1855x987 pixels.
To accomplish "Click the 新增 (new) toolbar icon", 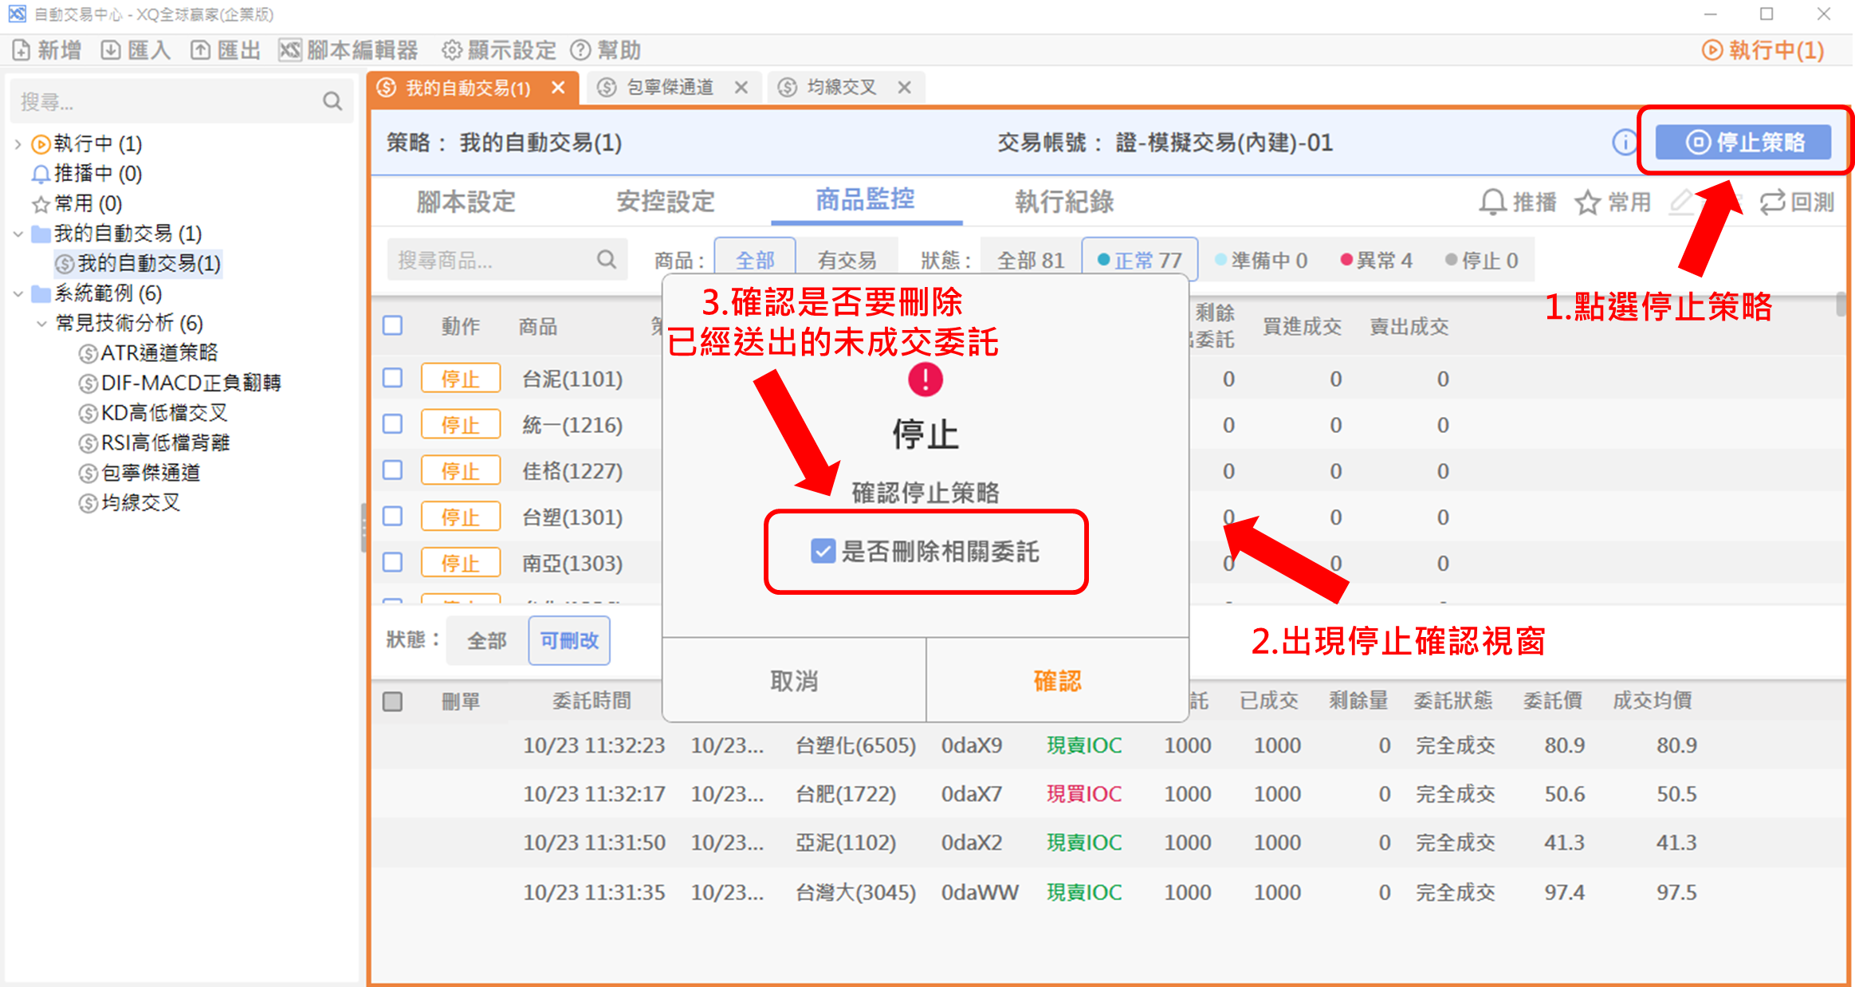I will (x=22, y=50).
